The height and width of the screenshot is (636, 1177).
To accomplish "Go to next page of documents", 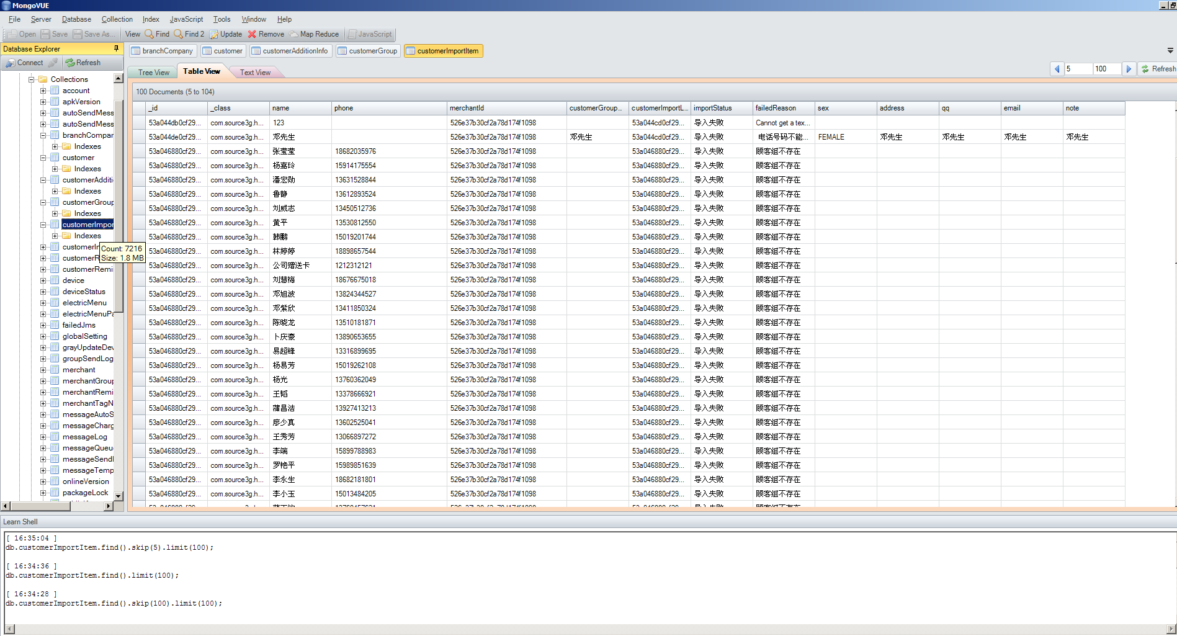I will click(1129, 69).
